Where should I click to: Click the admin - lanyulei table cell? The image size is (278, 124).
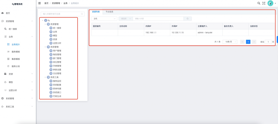point(209,32)
